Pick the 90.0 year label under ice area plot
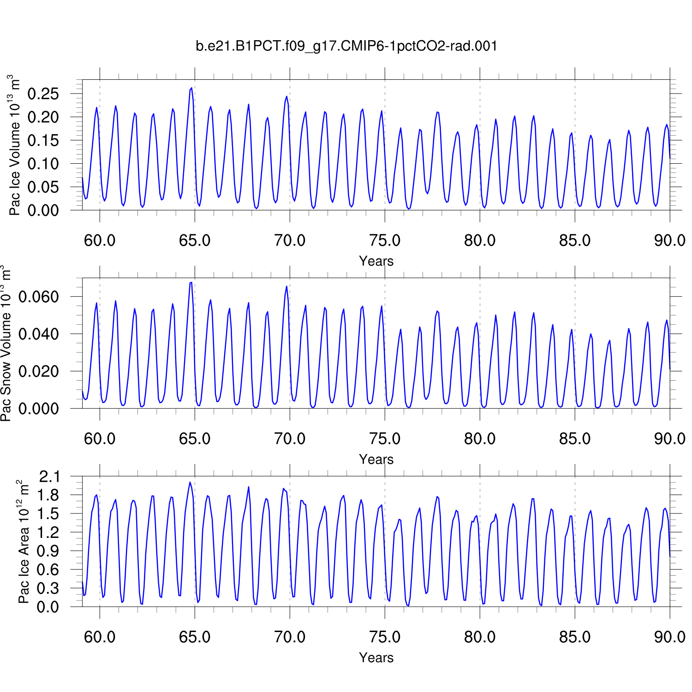 tap(669, 637)
